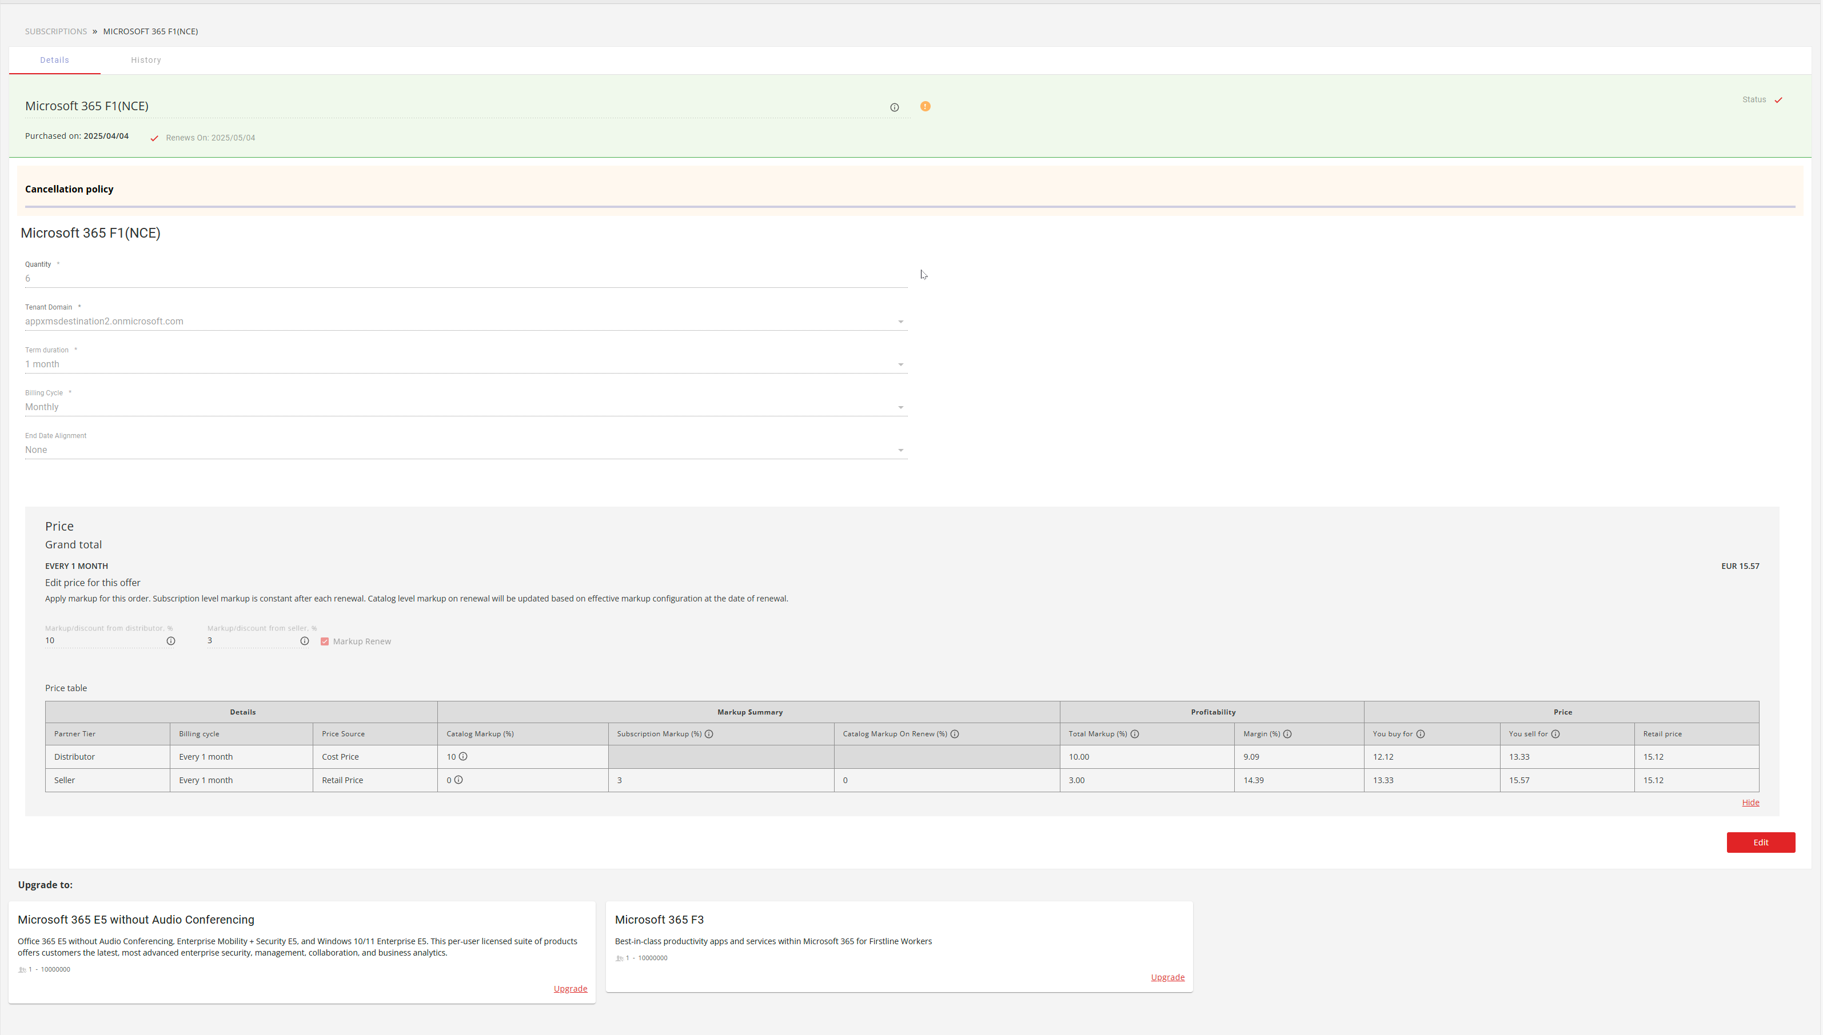This screenshot has width=1823, height=1035.
Task: Click the checkmark next to Renews On
Action: click(x=154, y=138)
